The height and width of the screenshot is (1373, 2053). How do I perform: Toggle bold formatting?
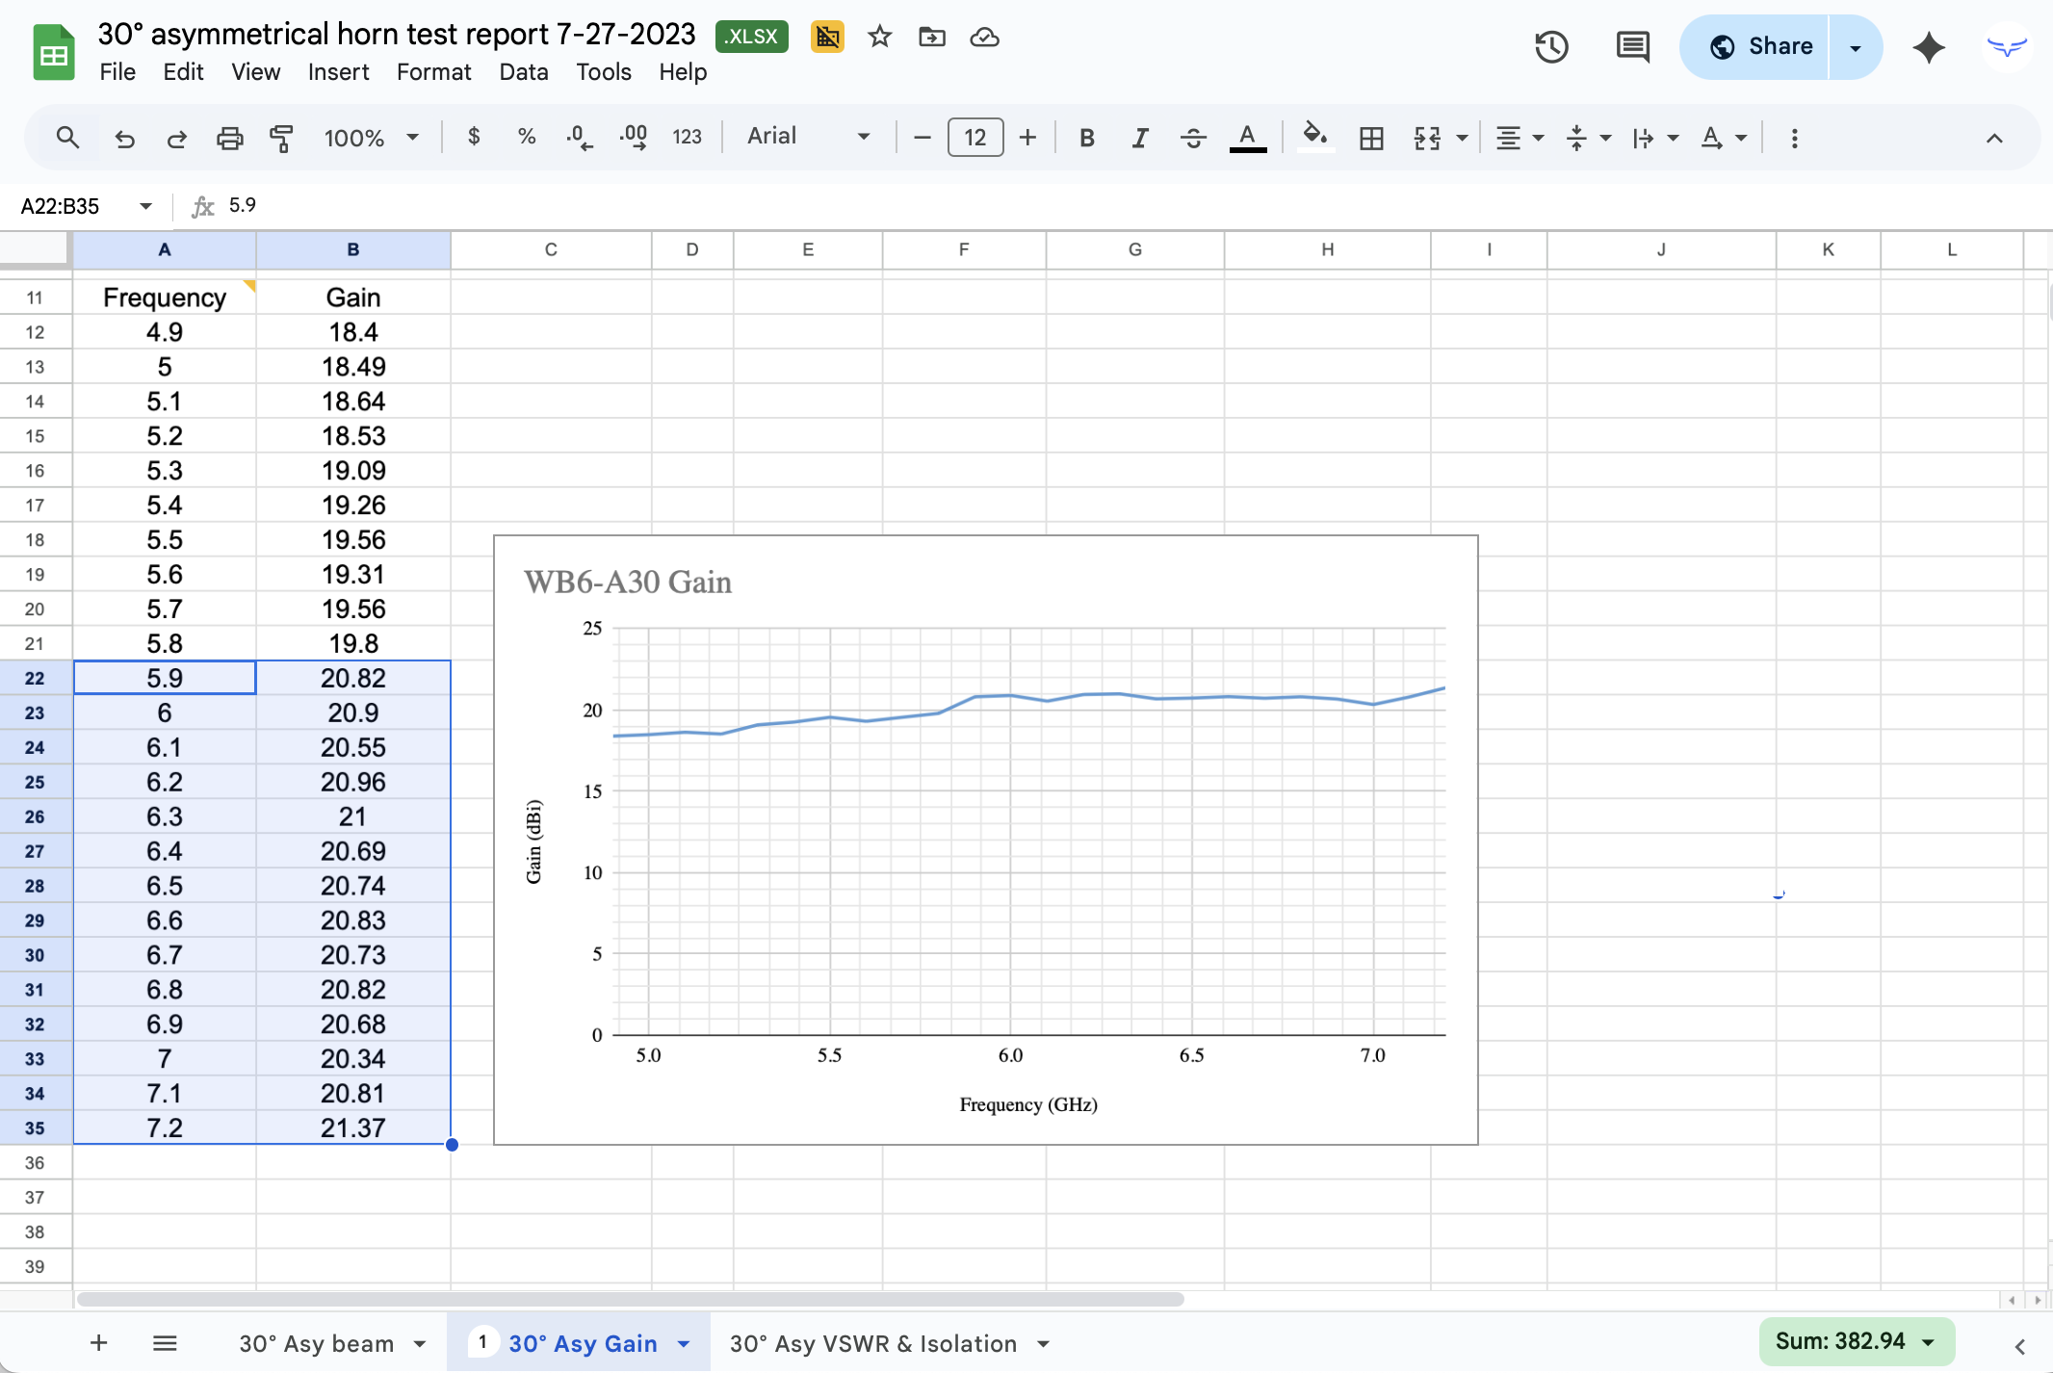click(x=1087, y=138)
